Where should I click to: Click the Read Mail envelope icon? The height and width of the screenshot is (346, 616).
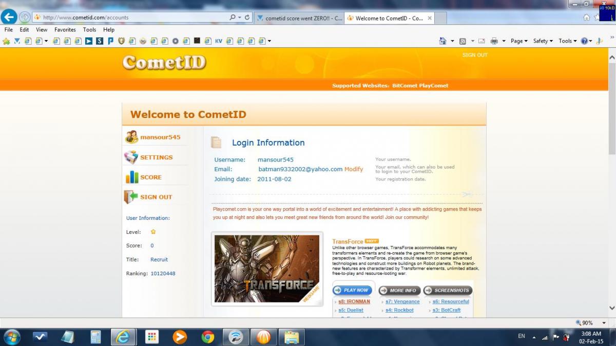point(482,41)
